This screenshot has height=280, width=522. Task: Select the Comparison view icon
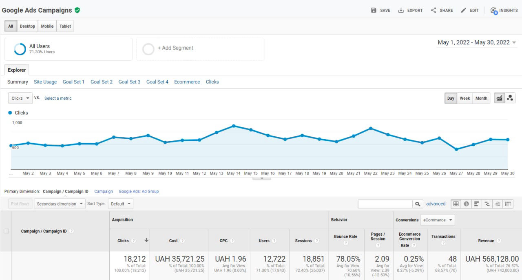[x=487, y=204]
